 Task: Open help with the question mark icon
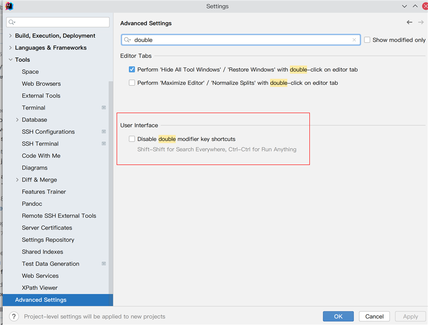pyautogui.click(x=14, y=316)
